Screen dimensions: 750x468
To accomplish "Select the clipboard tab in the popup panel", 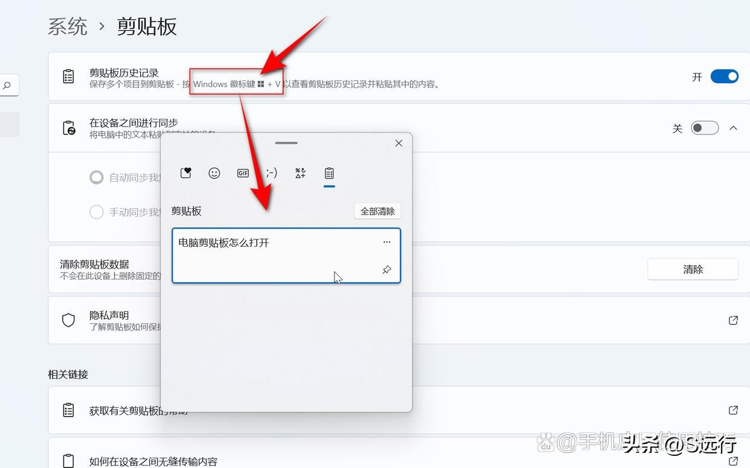I will tap(329, 173).
